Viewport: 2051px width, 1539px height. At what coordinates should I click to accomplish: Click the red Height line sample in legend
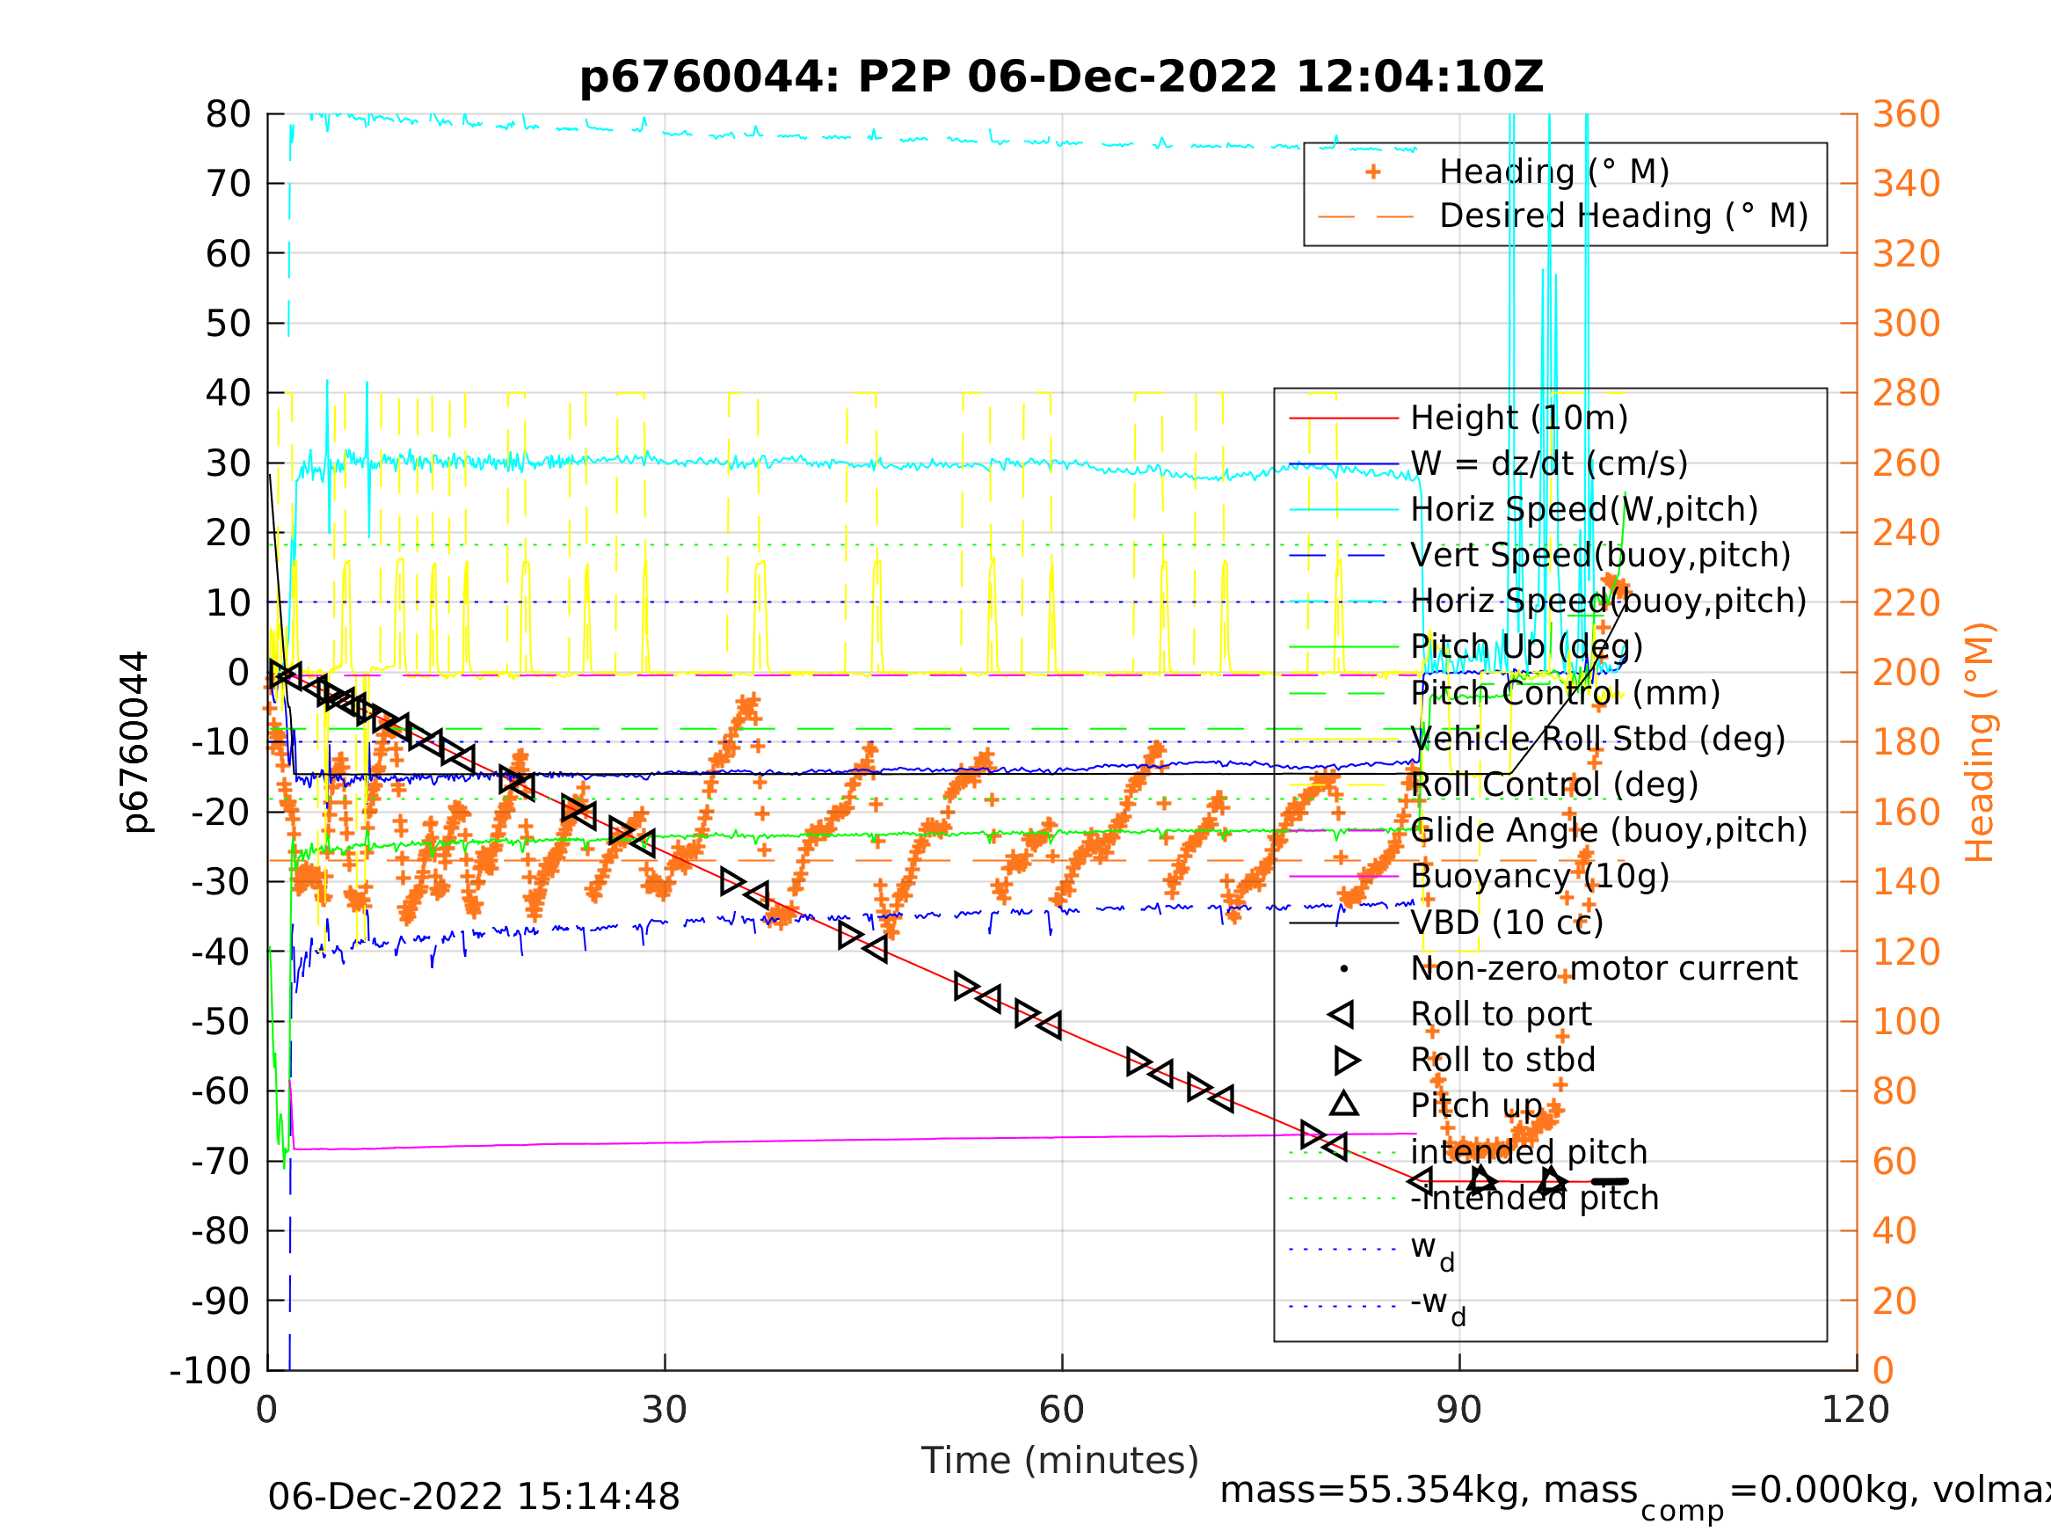point(1343,419)
